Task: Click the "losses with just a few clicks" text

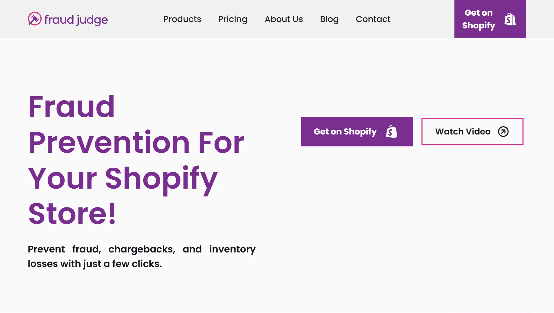Action: pos(95,264)
